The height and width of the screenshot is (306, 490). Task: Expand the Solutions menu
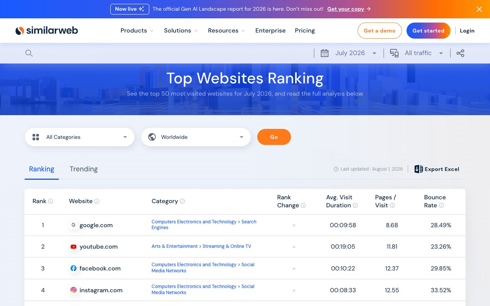(181, 31)
